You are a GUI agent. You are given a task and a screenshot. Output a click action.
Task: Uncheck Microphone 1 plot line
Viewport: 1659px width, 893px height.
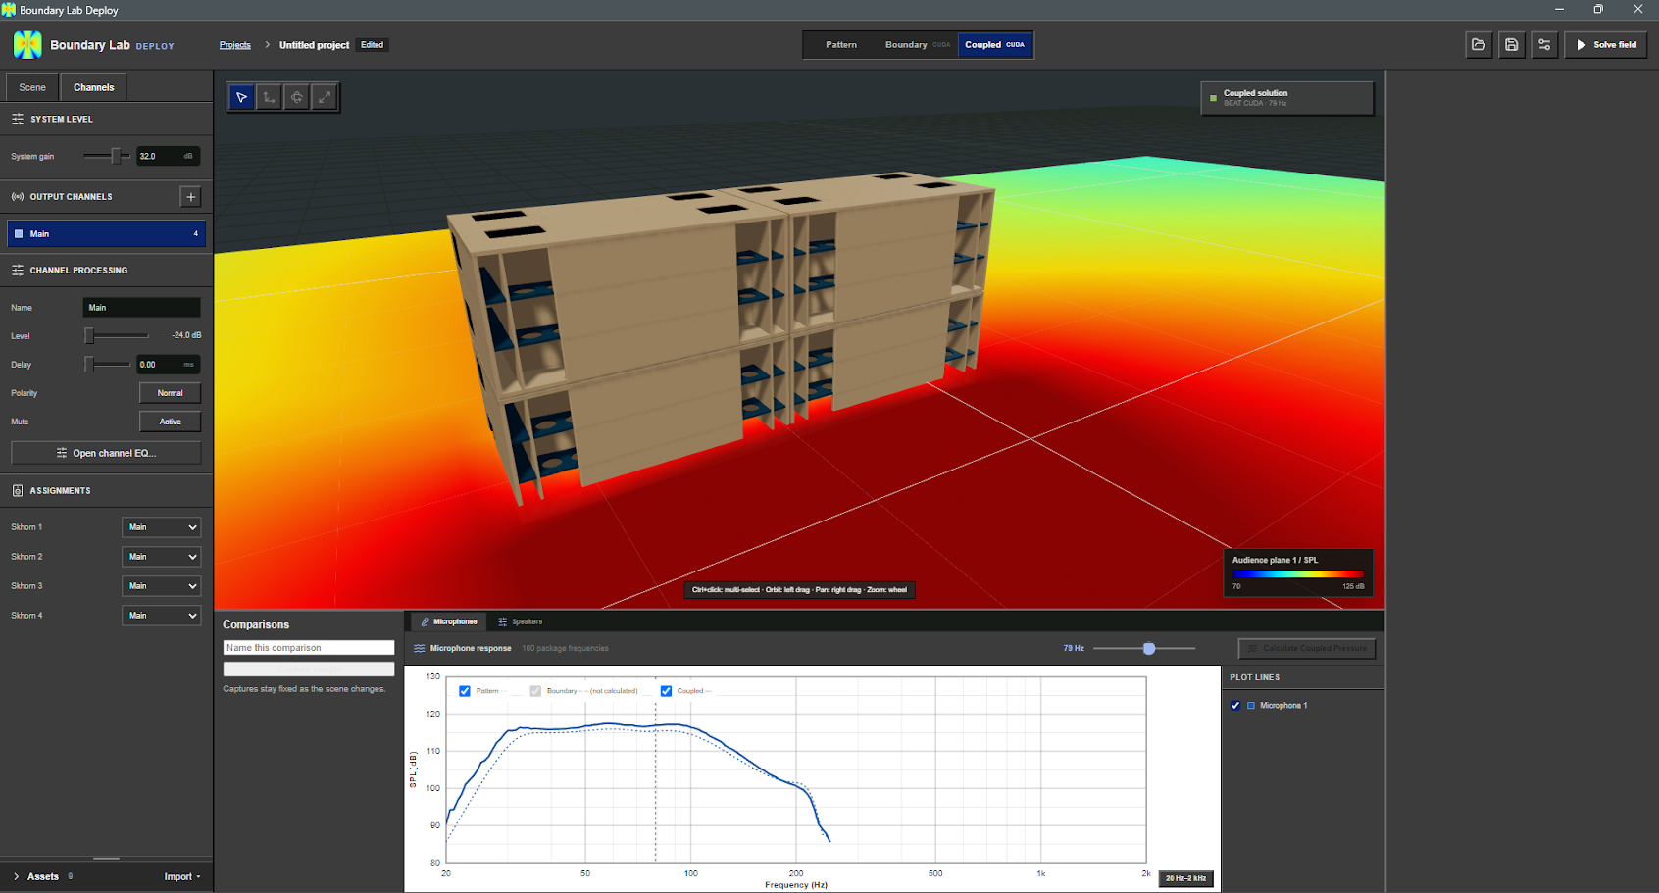point(1235,706)
